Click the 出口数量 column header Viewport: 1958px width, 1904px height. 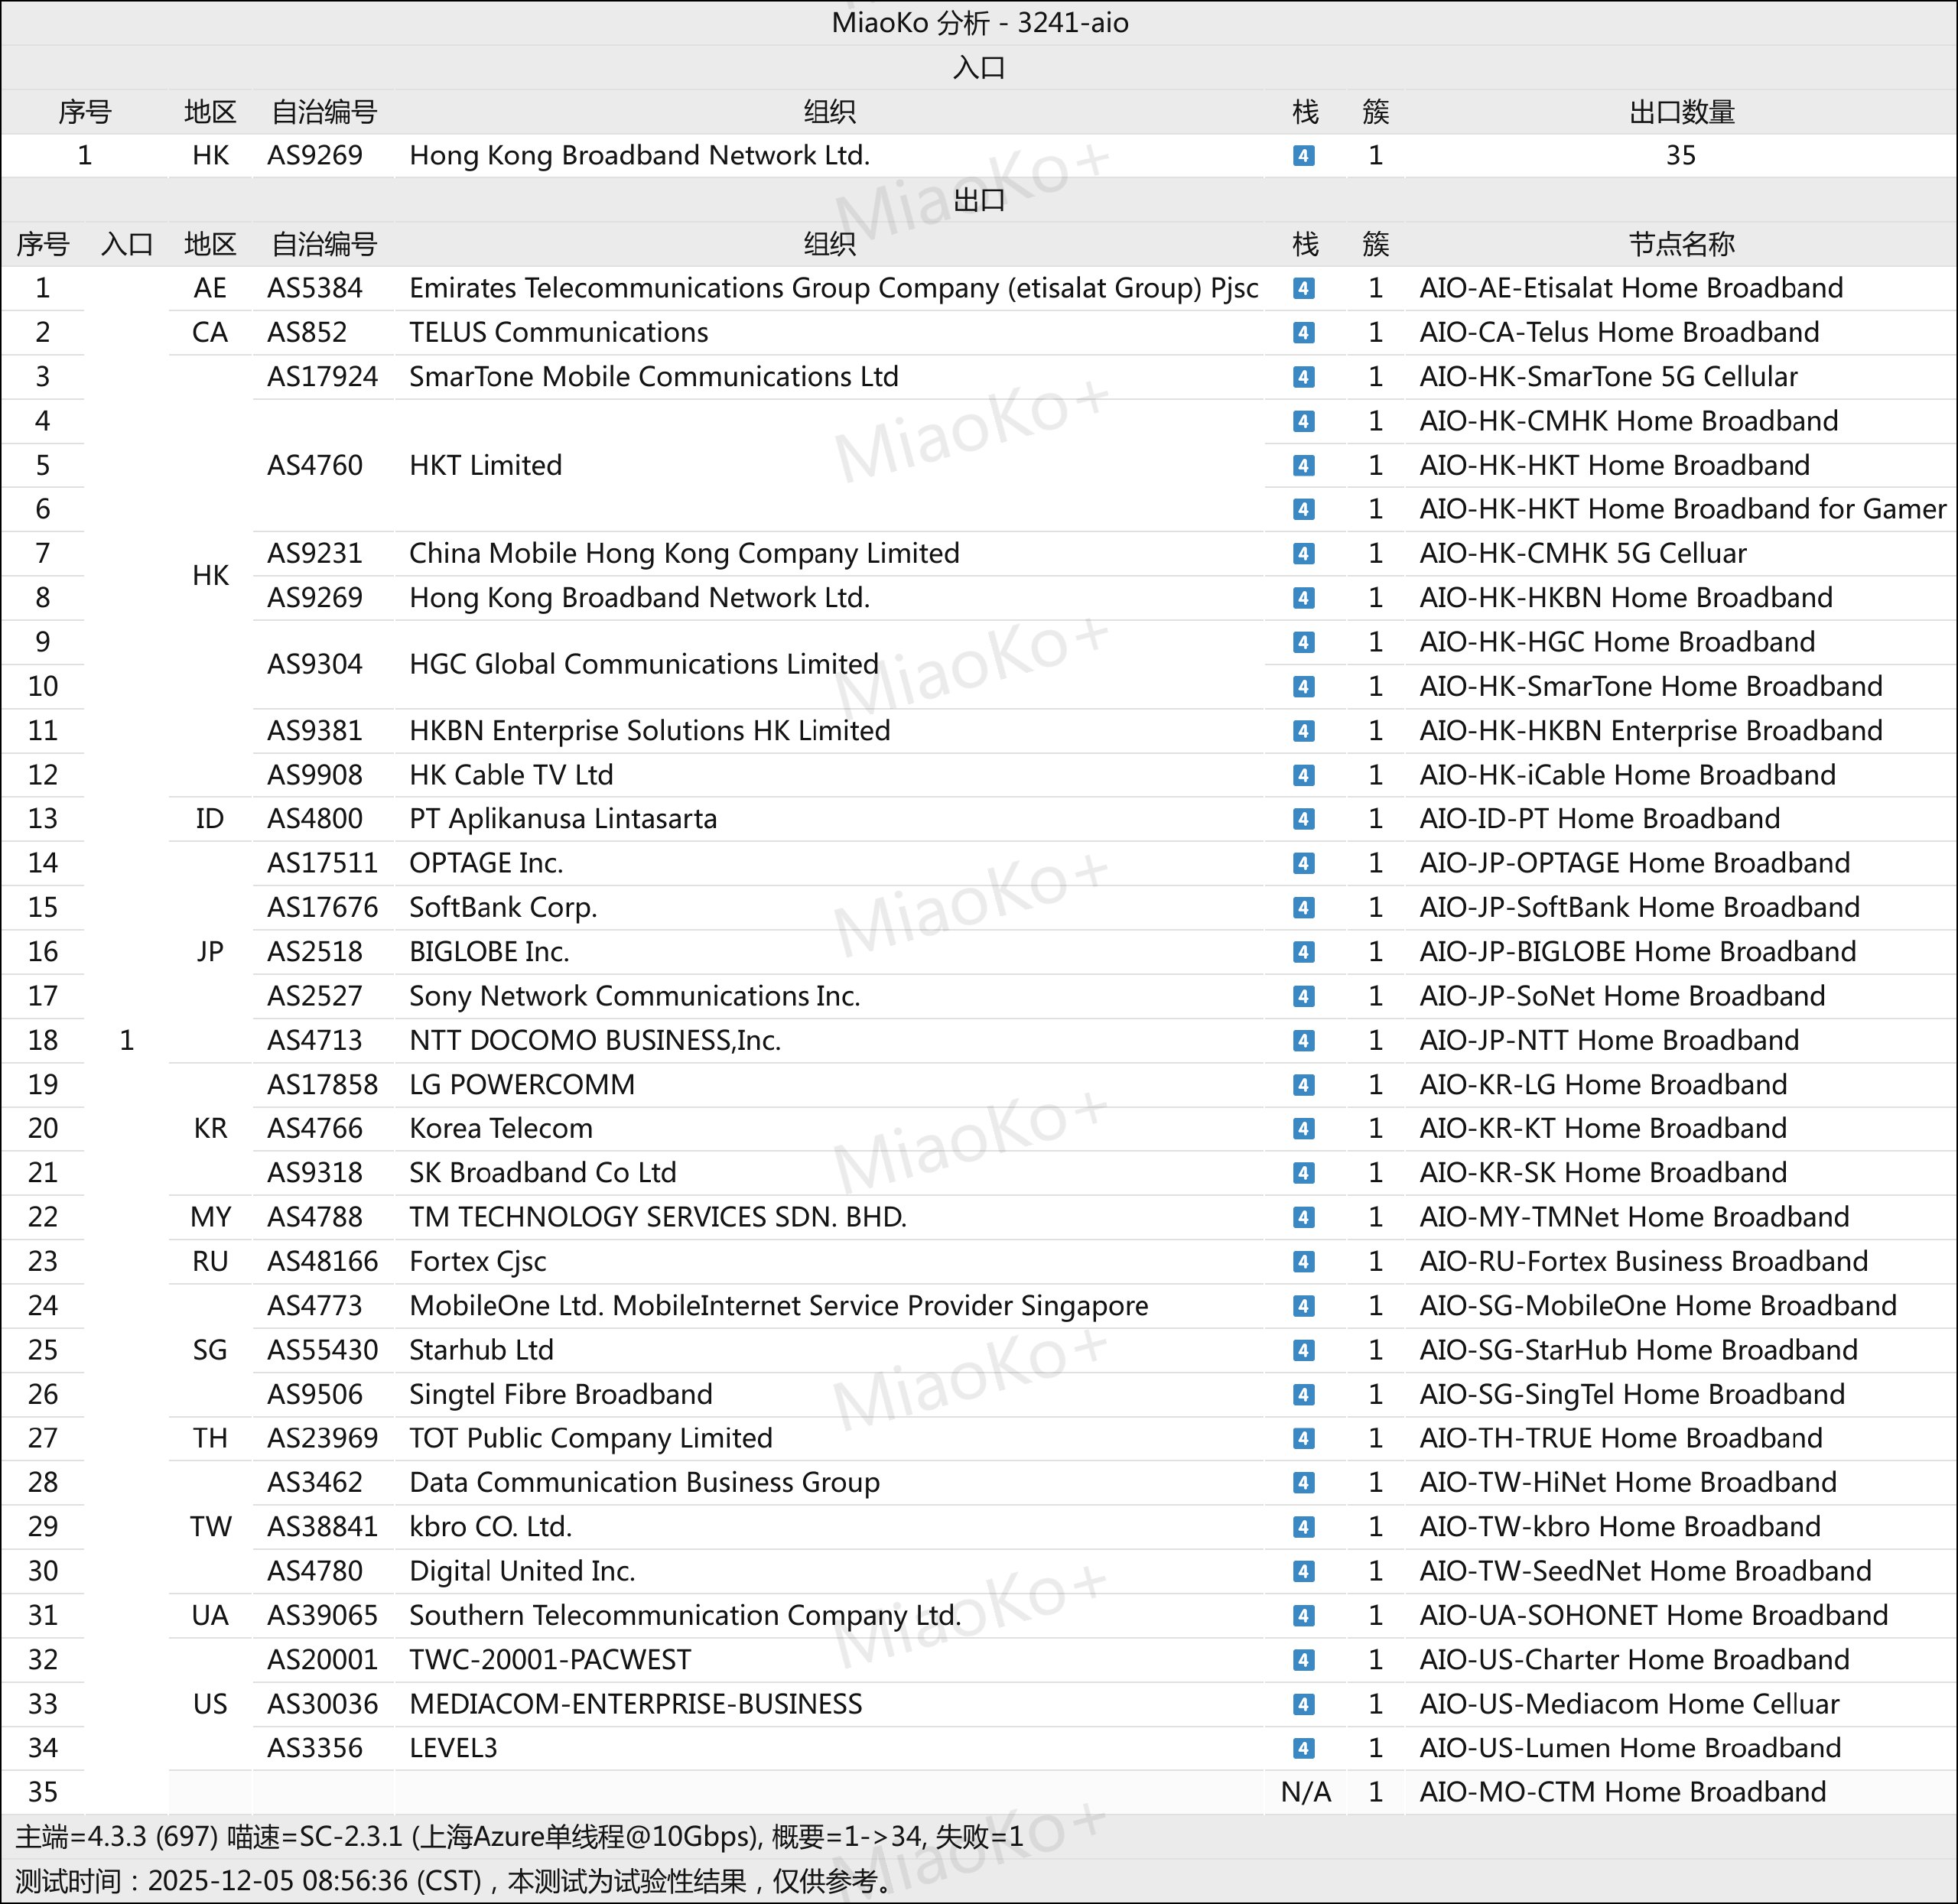pos(1680,112)
